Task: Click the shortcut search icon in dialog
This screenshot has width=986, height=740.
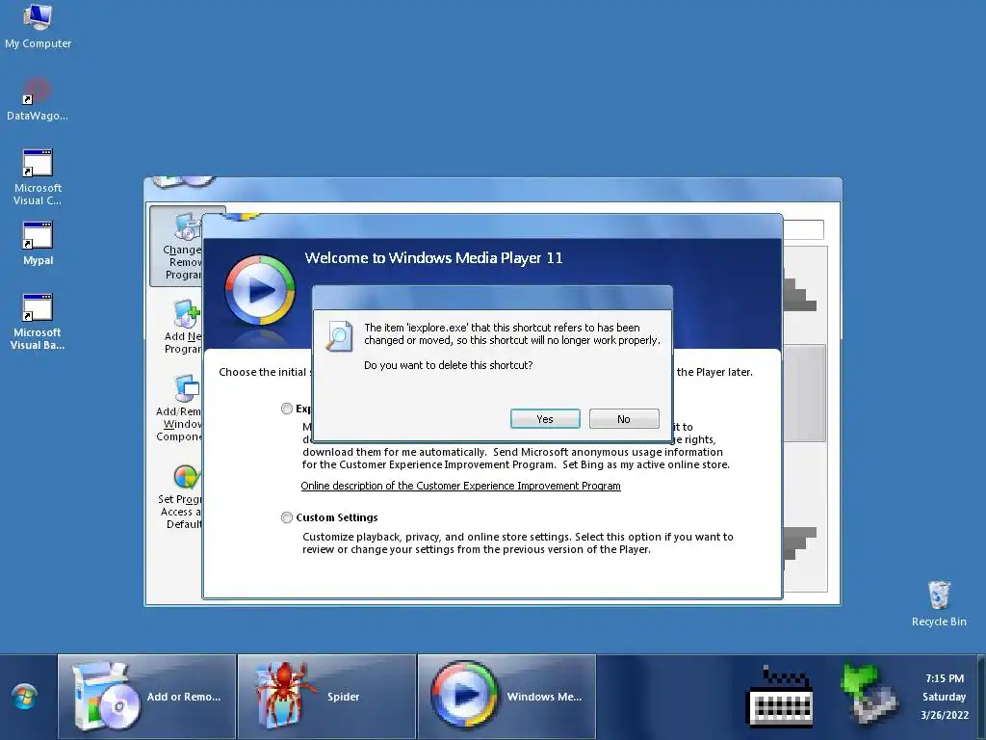Action: coord(339,335)
